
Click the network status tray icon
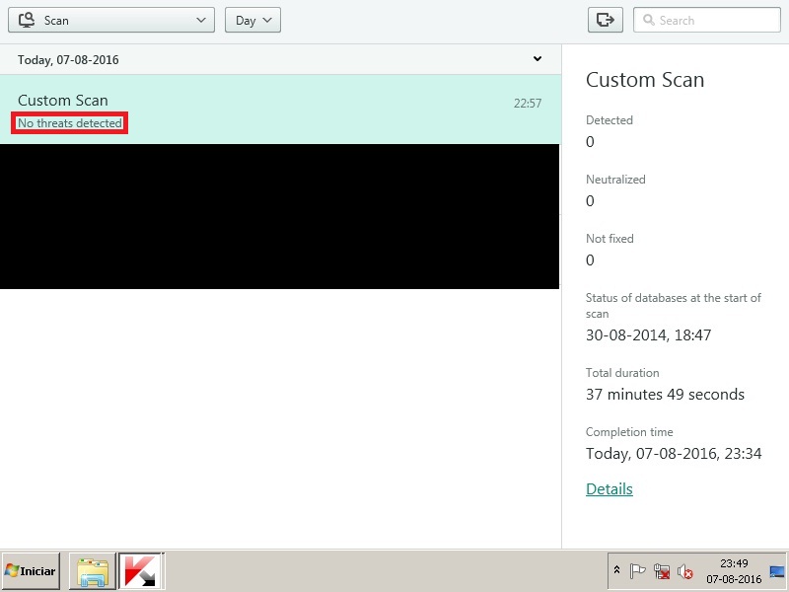tap(661, 571)
